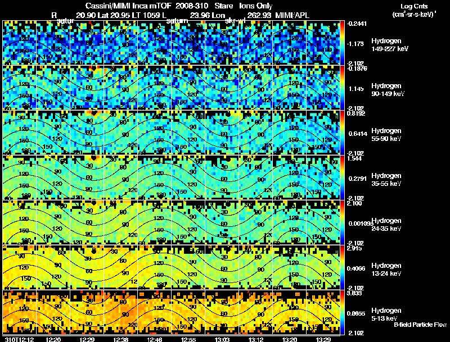Click the 'Log Cnts' colorbar heading

(x=414, y=6)
